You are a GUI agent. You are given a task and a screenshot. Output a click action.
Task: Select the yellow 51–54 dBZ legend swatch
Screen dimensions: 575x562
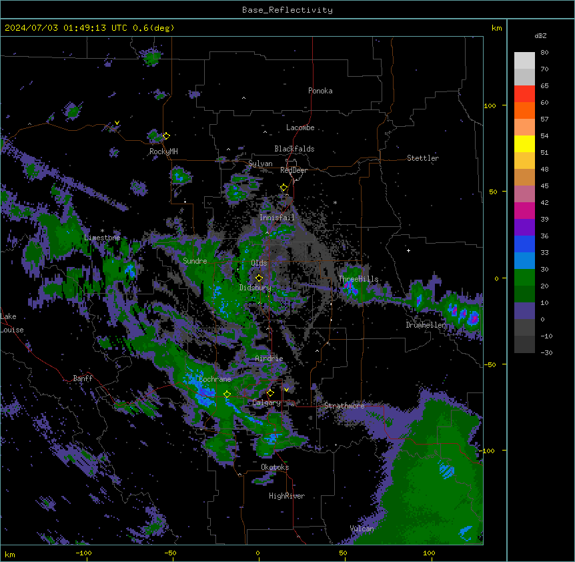point(524,144)
